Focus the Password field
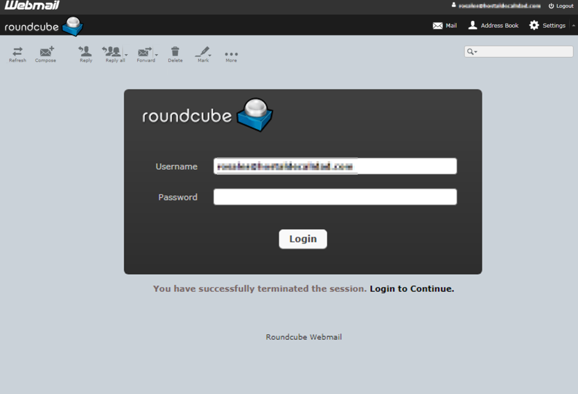This screenshot has height=394, width=578. (335, 197)
